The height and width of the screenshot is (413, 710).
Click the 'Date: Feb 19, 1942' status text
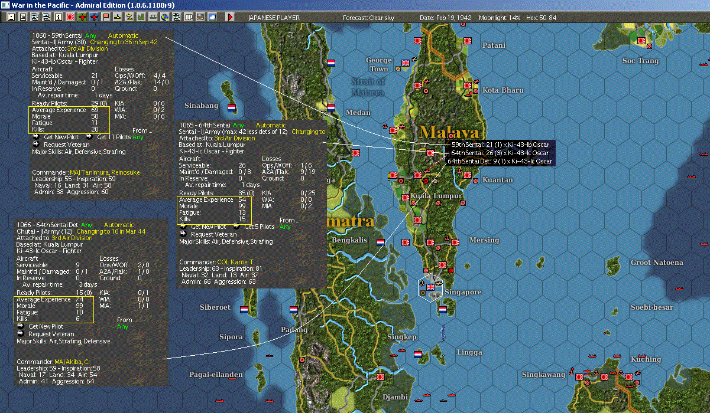pyautogui.click(x=446, y=18)
